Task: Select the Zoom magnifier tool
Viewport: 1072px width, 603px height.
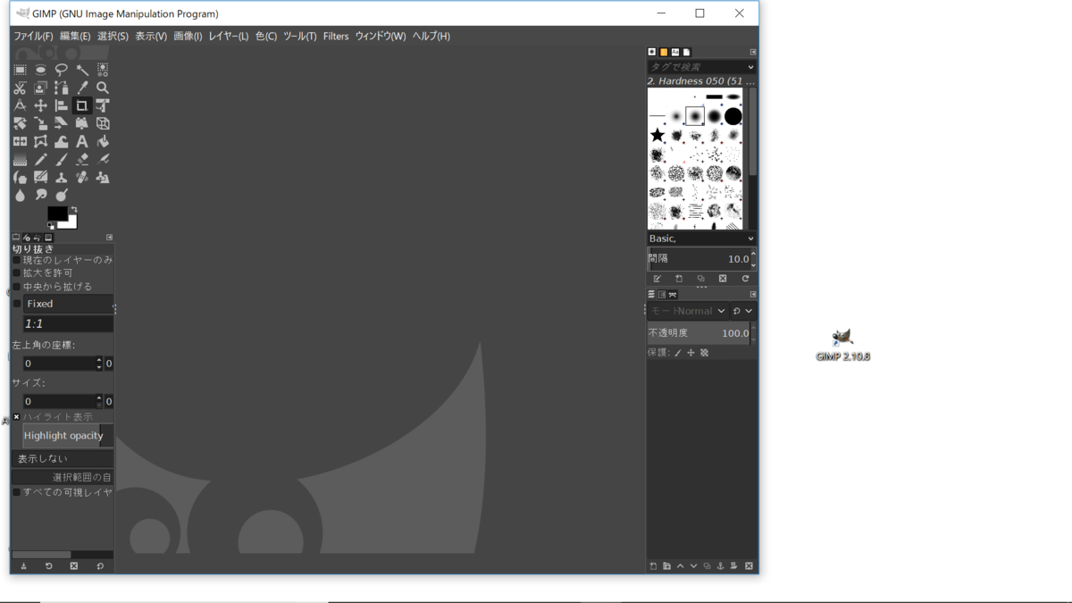Action: tap(103, 88)
